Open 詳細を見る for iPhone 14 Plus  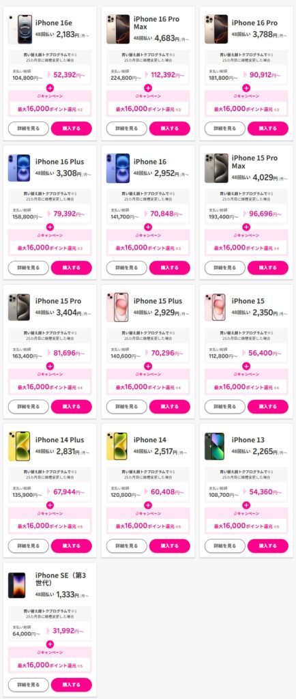(29, 545)
